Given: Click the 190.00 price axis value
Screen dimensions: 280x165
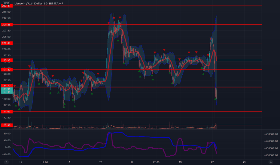Looking at the screenshot, I should [6, 74].
